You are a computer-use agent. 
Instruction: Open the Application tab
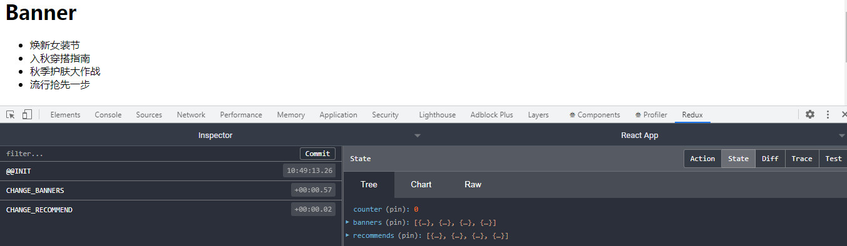pyautogui.click(x=338, y=115)
